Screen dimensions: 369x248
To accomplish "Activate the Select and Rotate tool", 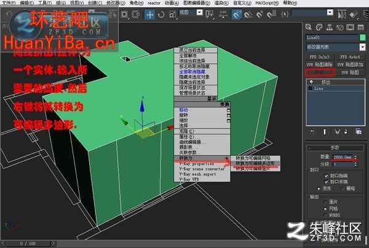I will 161,15.
